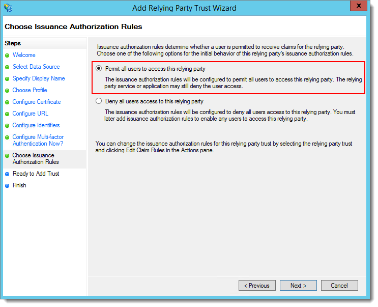Click the green bullet beside Welcome
The image size is (378, 307).
tap(7, 55)
